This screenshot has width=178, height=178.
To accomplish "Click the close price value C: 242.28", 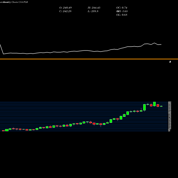I will click(x=65, y=11).
